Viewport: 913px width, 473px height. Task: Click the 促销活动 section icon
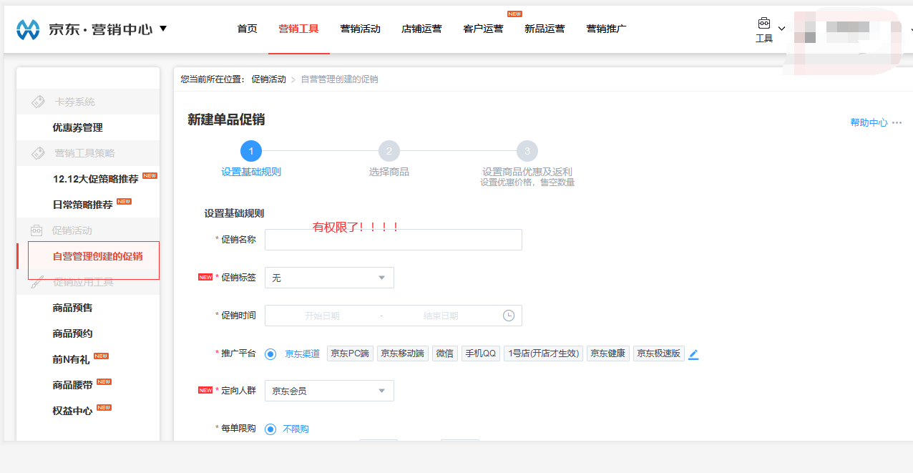(x=36, y=230)
